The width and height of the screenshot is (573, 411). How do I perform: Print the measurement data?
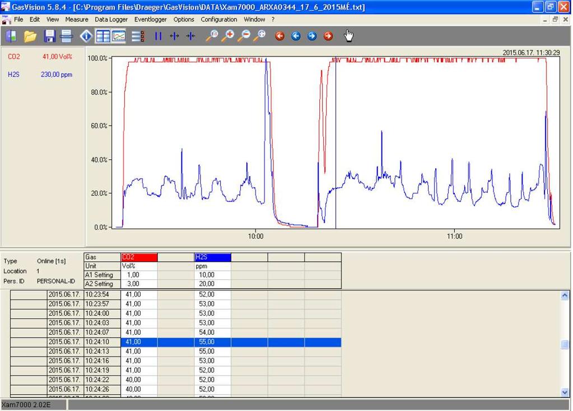pyautogui.click(x=66, y=36)
